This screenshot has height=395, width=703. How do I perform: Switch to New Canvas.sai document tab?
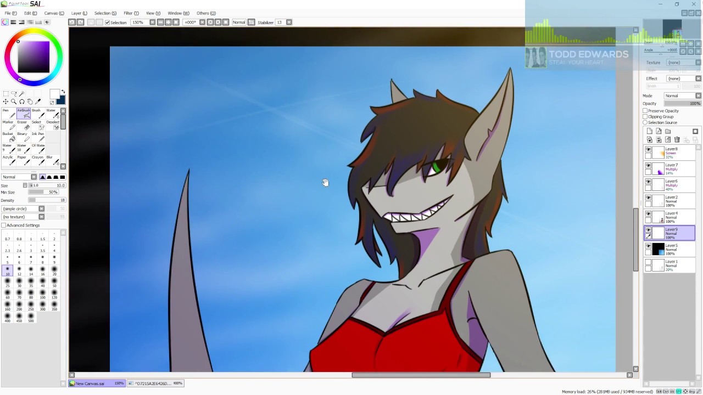[97, 383]
